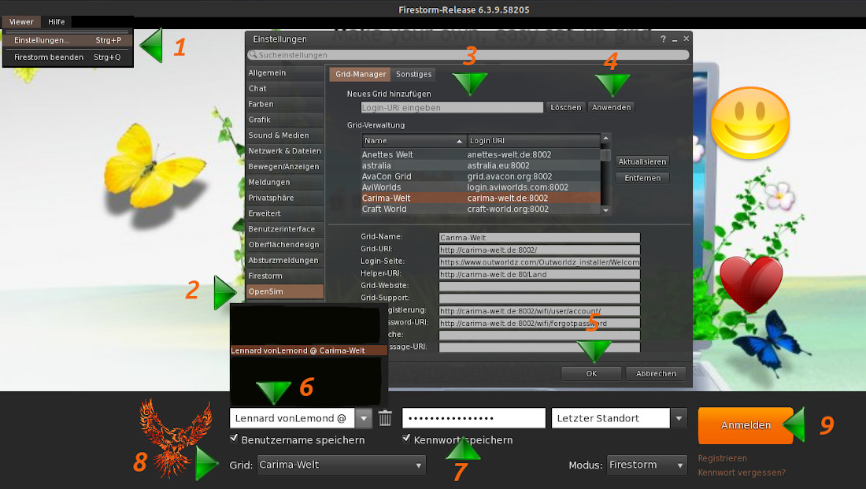Click the magnifier icon in Sucheinstellungen
This screenshot has width=866, height=489.
click(253, 55)
